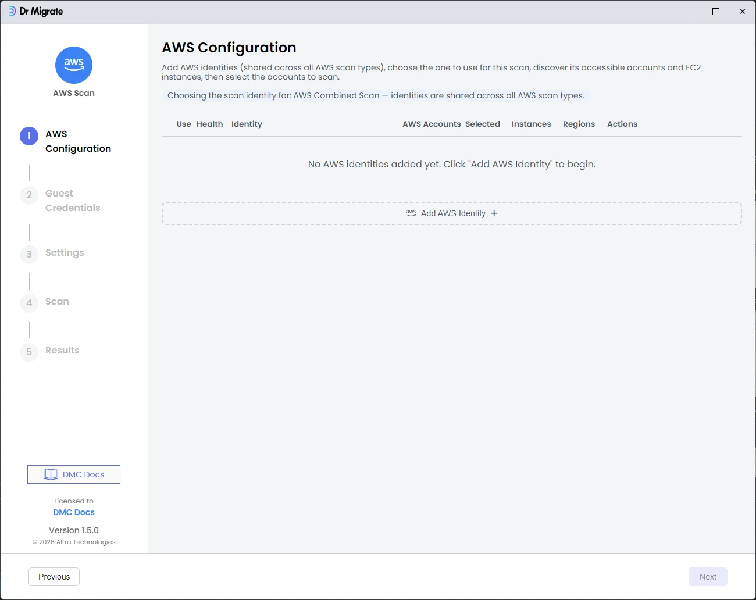Image resolution: width=756 pixels, height=600 pixels.
Task: Click the 2026 Altra Technologies copyright text
Action: (74, 542)
